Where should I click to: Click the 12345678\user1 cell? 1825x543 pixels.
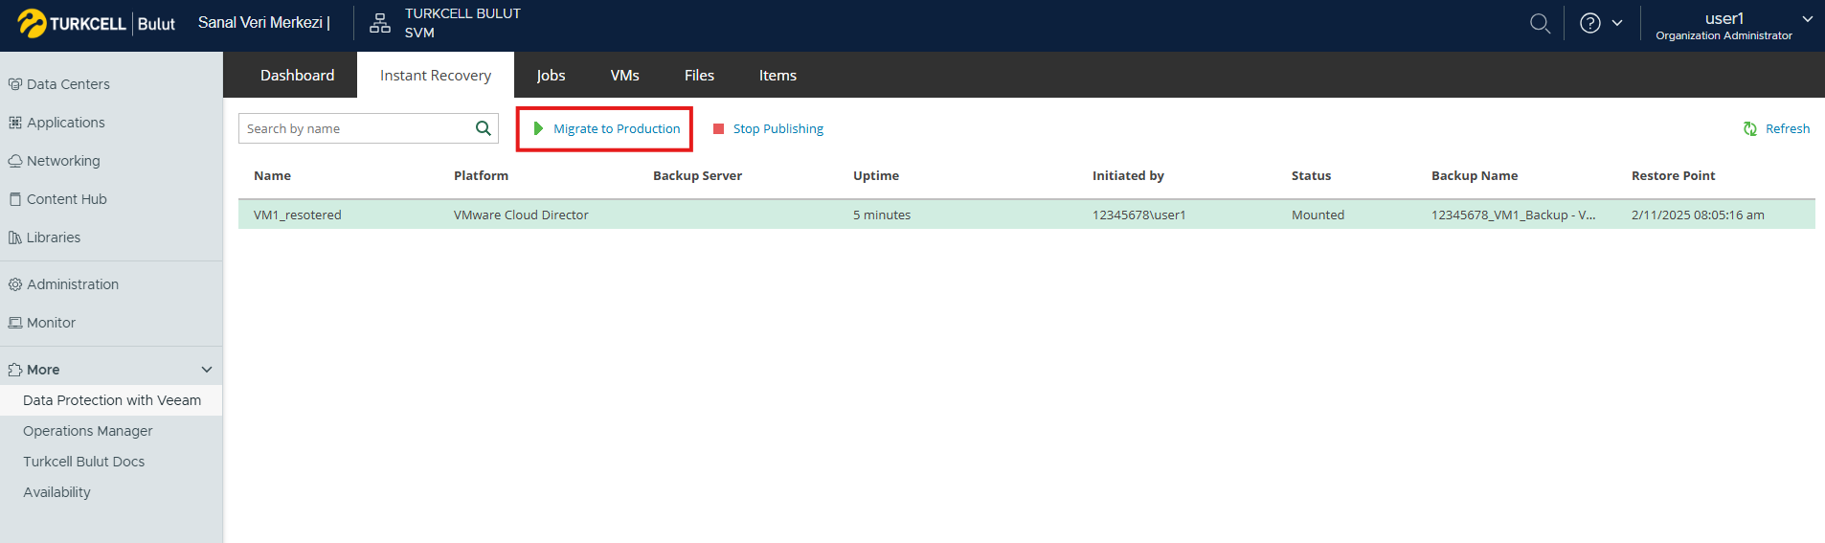[x=1138, y=215]
